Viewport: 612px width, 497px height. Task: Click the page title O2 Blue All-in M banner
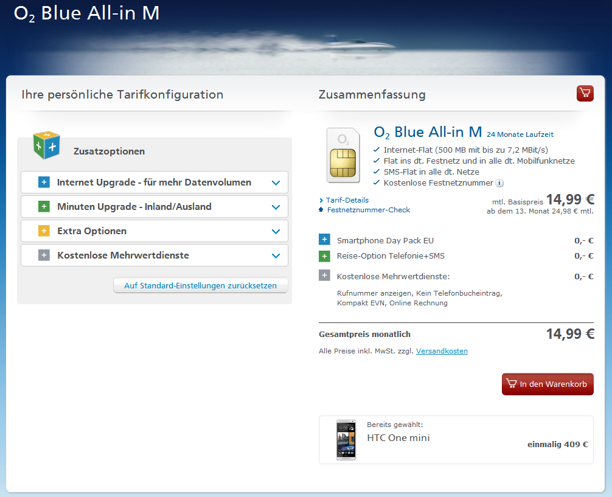coord(86,13)
